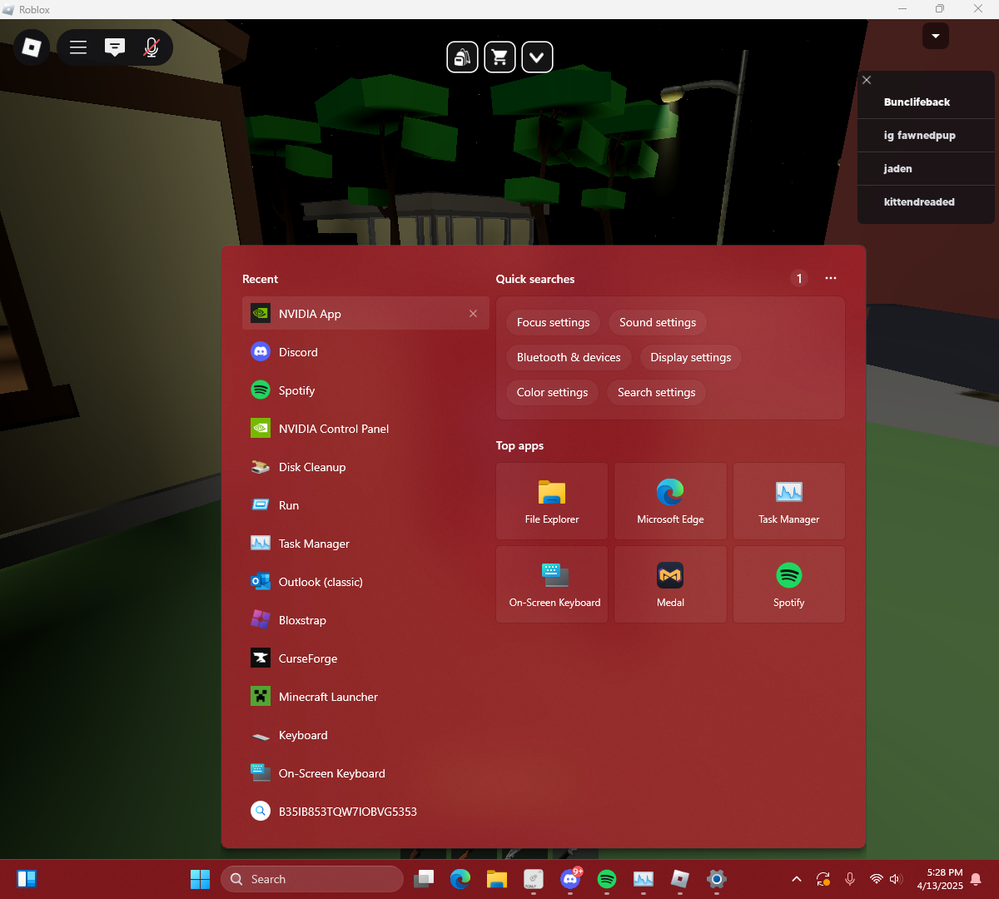
Task: Open Search settings quick search
Action: coord(657,392)
